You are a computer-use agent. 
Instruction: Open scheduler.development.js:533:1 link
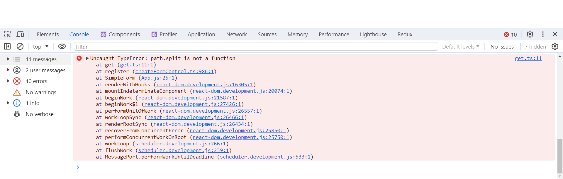[x=265, y=157]
